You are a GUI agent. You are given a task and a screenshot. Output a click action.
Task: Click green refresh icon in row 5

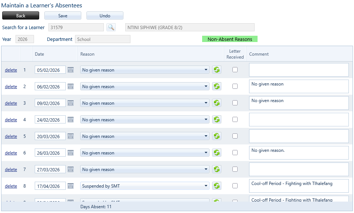click(217, 136)
